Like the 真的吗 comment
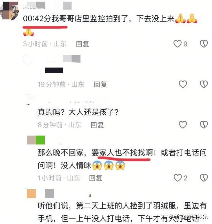Screen dimensions: 212x224 tap(183, 125)
